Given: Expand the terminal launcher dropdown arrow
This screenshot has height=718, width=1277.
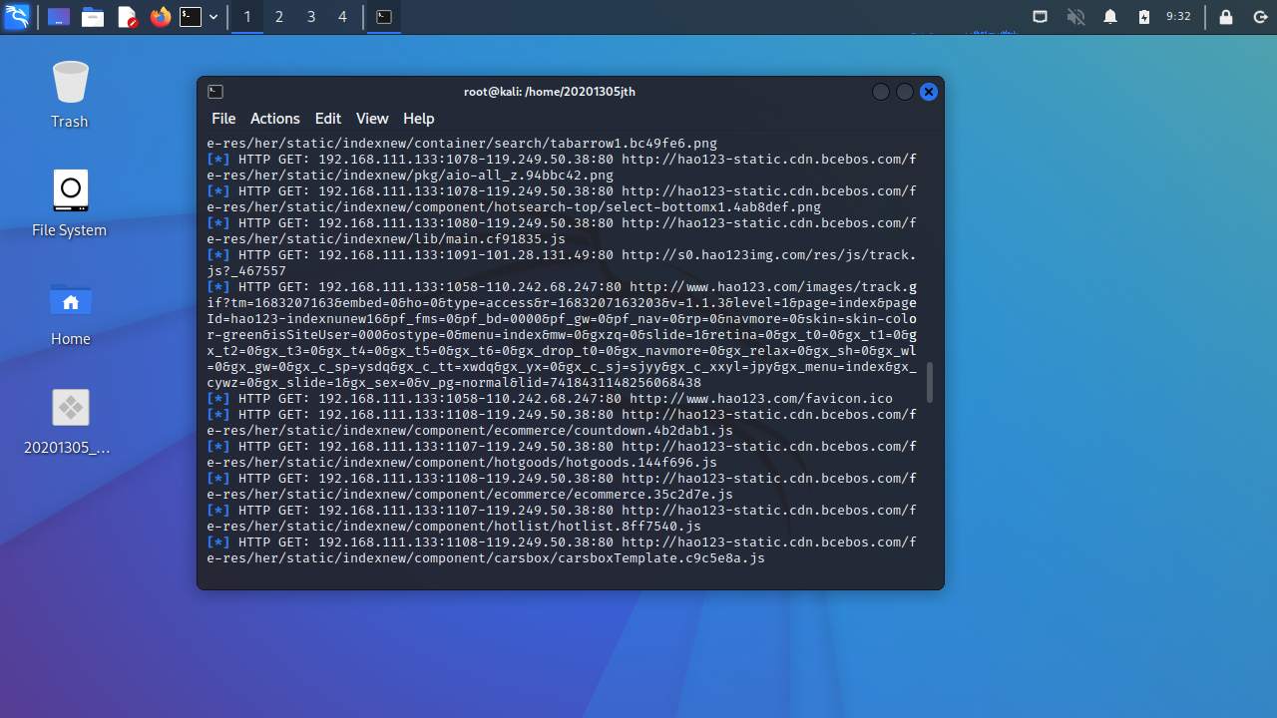Looking at the screenshot, I should click(x=213, y=17).
